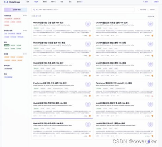Click the result count text above the cards
The width and height of the screenshot is (162, 147).
click(36, 16)
